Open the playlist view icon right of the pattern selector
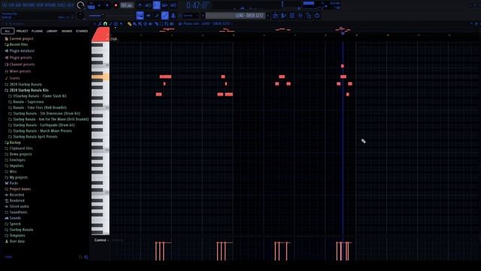The image size is (481, 271). point(275,15)
